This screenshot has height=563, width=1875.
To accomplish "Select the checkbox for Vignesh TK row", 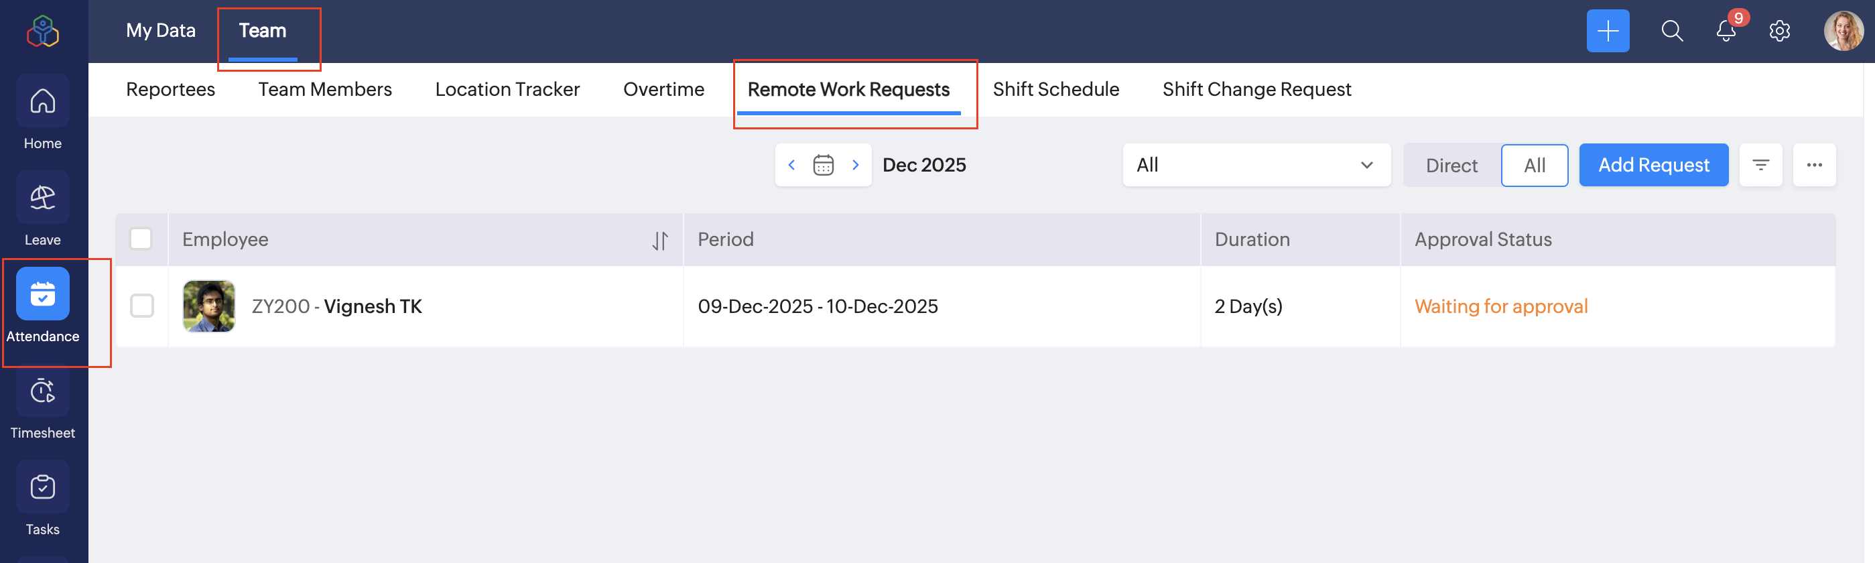I will (142, 306).
